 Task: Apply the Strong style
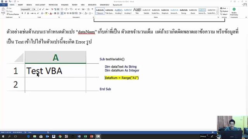pyautogui.click(x=184, y=11)
